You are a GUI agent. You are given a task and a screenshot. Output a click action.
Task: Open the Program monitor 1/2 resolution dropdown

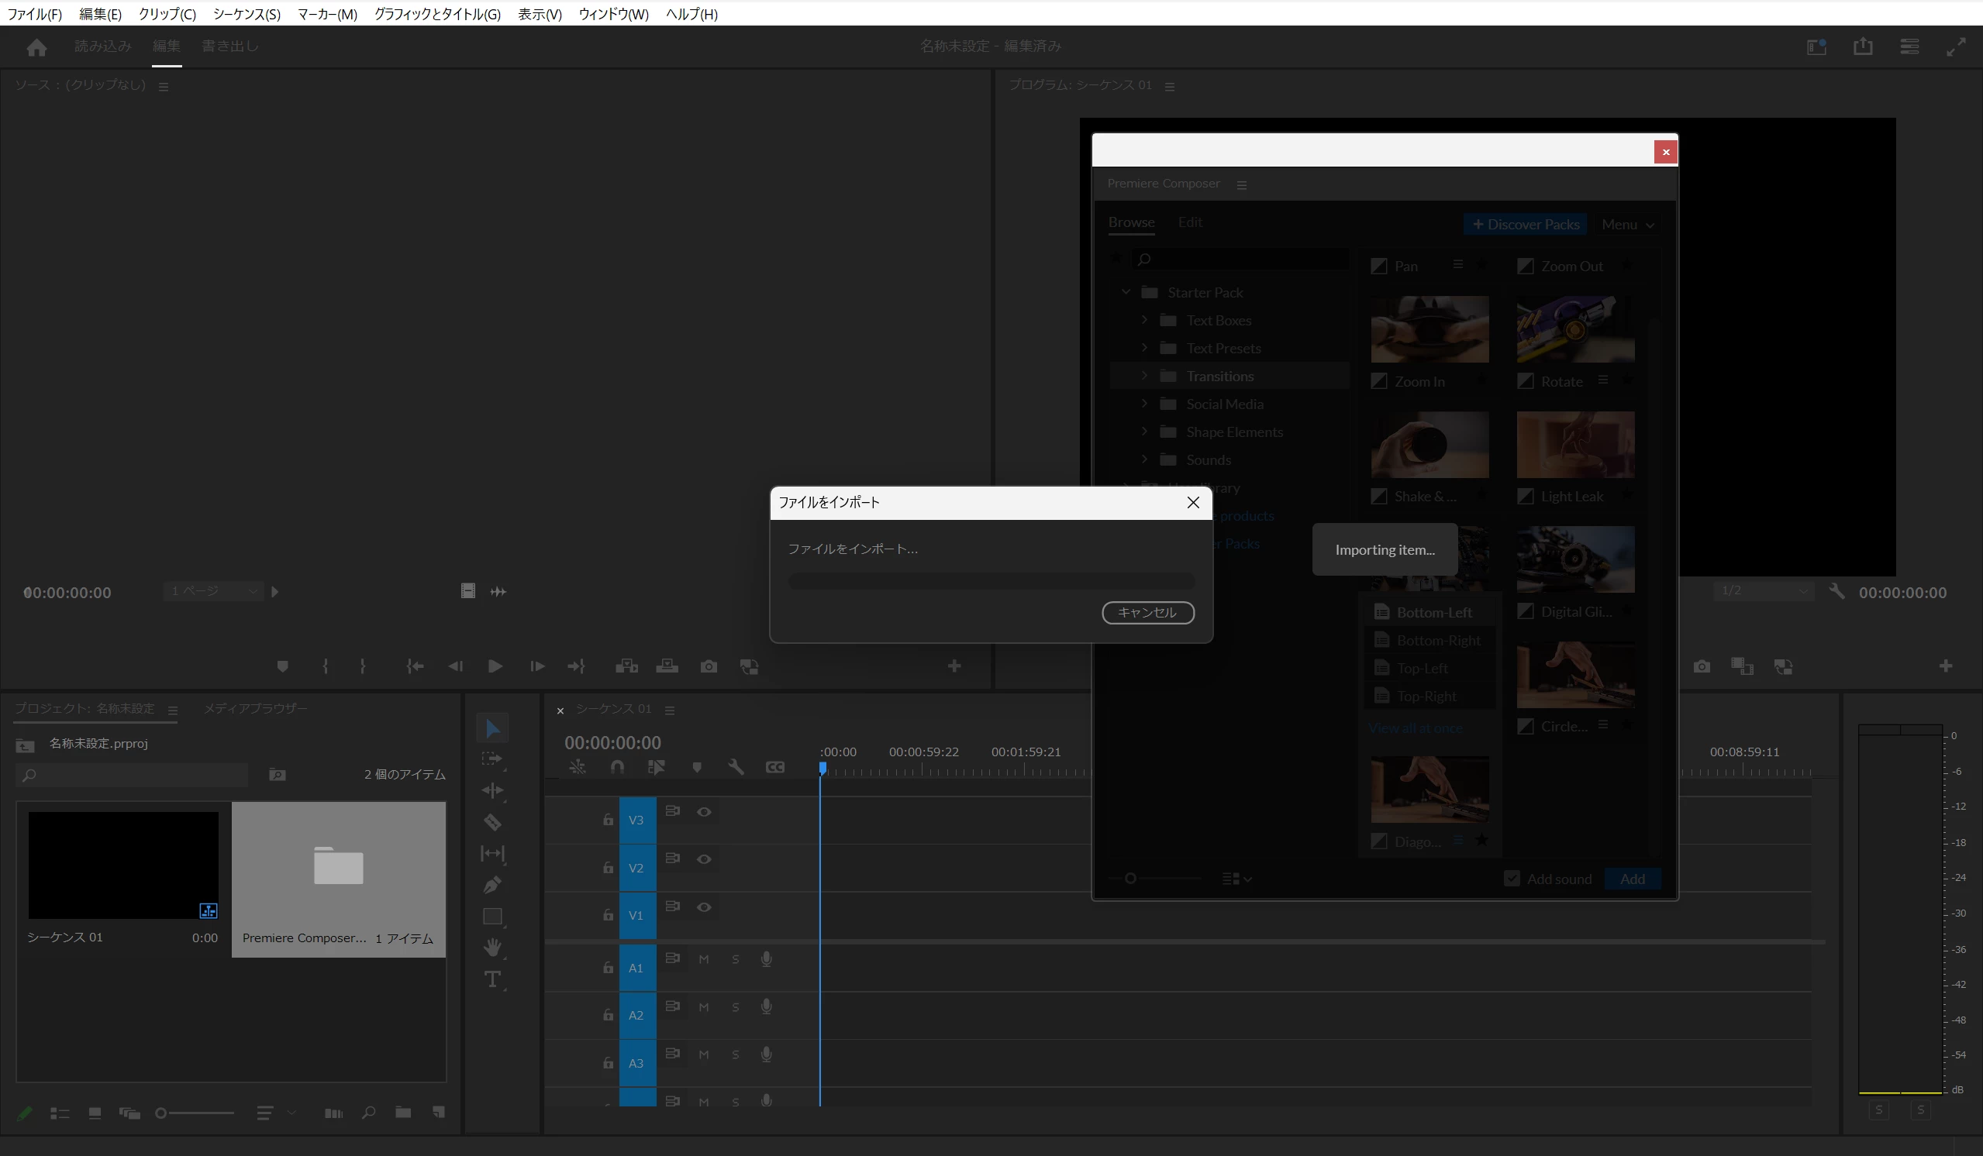[x=1763, y=590]
